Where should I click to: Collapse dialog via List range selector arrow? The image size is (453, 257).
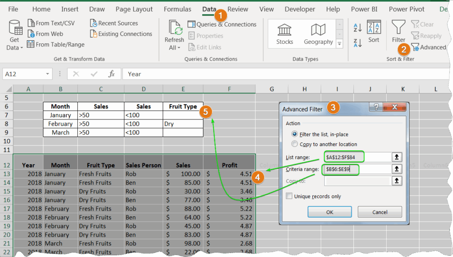(397, 157)
